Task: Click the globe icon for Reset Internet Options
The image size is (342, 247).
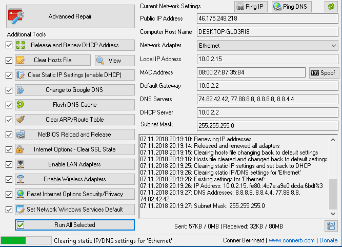Action: (21, 194)
